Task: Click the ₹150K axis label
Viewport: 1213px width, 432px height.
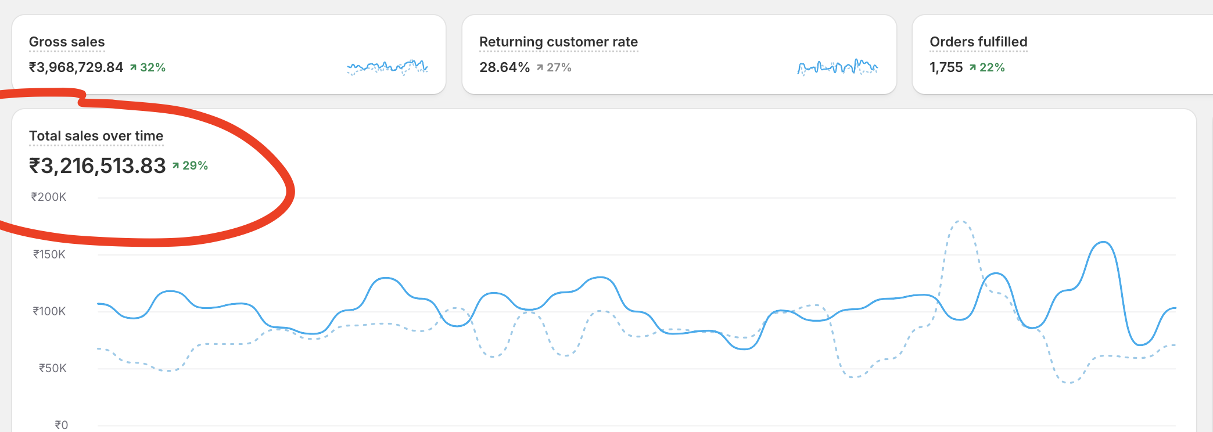Action: coord(49,254)
